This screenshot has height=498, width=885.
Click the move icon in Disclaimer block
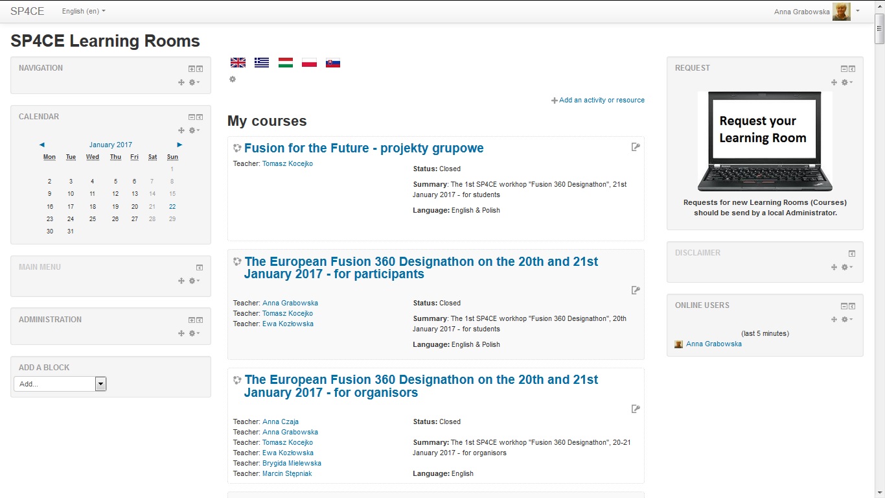tap(834, 267)
